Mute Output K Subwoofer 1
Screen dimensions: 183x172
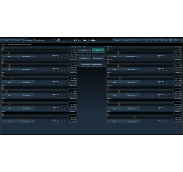coord(9,121)
